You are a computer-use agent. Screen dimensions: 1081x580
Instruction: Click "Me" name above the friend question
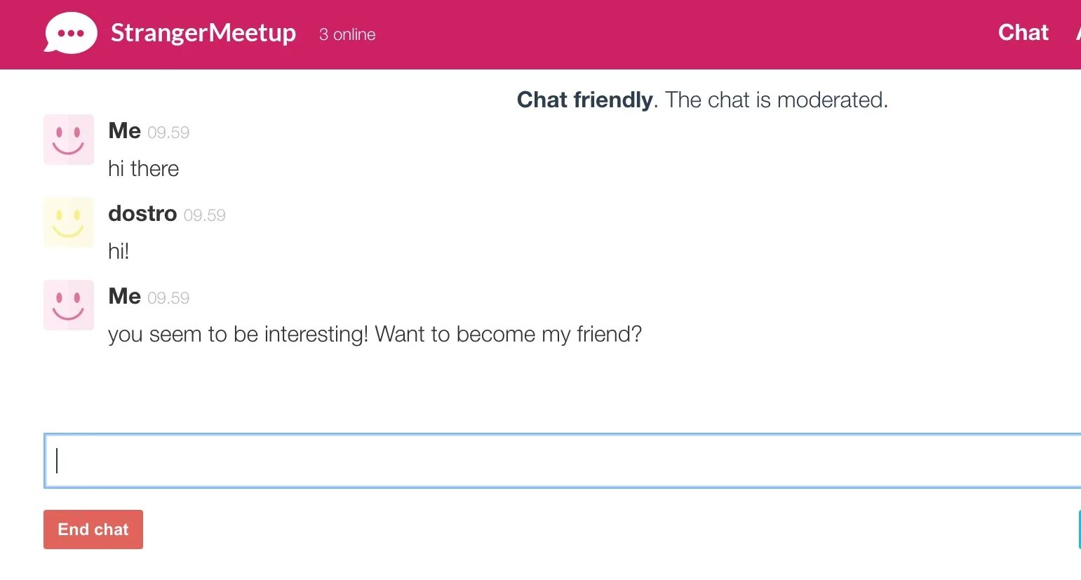125,297
